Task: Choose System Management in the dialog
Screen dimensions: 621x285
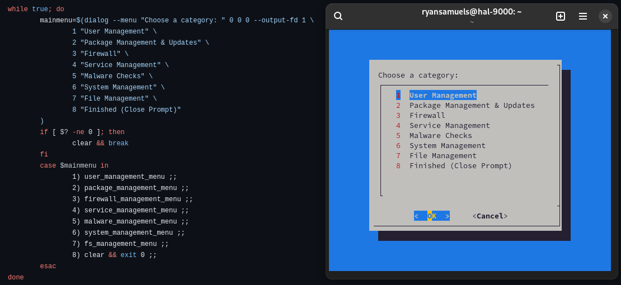Action: click(x=447, y=145)
